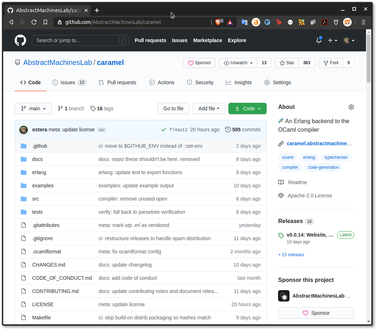Image resolution: width=376 pixels, height=329 pixels.
Task: Click the PDF Acrobat extension icon
Action: click(x=325, y=22)
